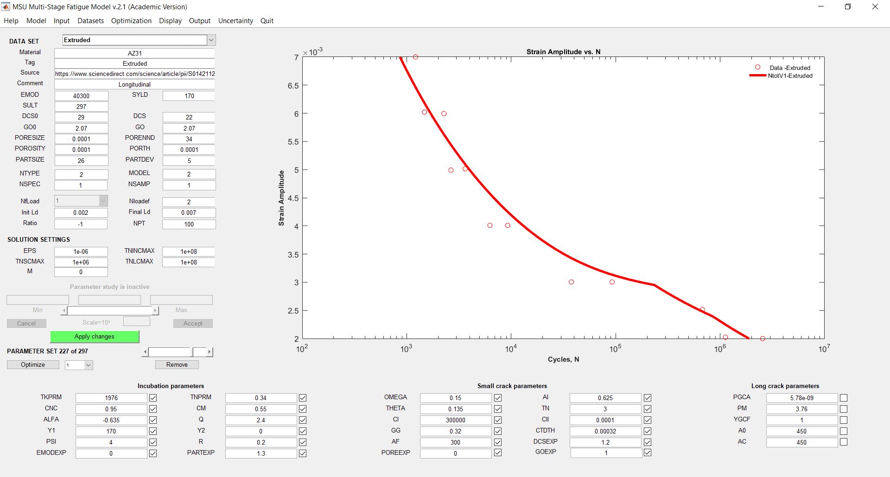Click the Optimize button
Viewport: 890px width, 477px height.
pos(33,365)
